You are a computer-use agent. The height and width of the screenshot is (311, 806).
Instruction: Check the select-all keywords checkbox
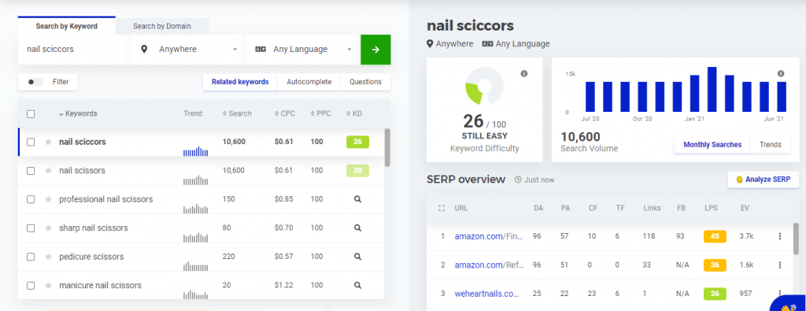pos(31,113)
